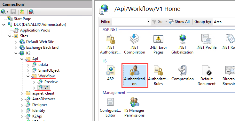Open the Filter dropdown arrow
The width and height of the screenshot is (235, 121).
(x=148, y=22)
